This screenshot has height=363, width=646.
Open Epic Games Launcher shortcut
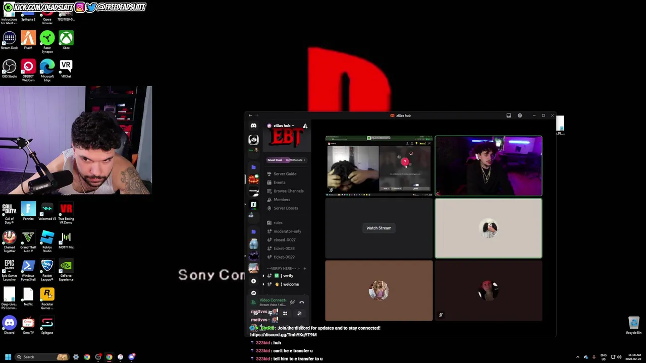click(x=9, y=270)
